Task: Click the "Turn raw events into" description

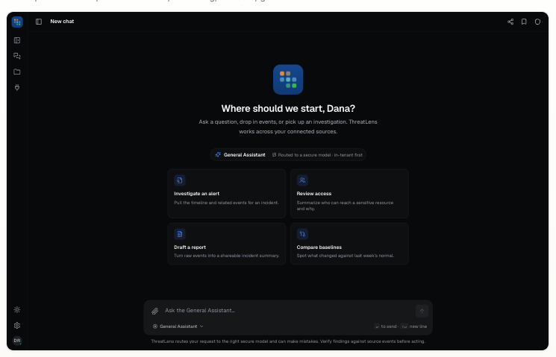Action: [227, 256]
